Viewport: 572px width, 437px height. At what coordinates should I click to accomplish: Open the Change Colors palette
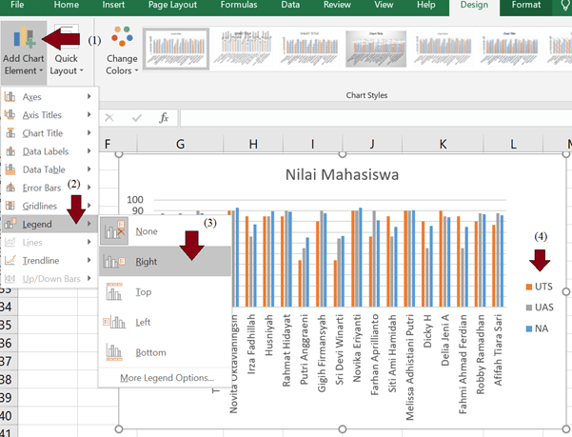[122, 51]
